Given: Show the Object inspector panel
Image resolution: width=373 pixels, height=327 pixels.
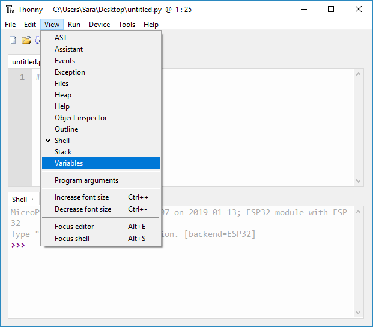Looking at the screenshot, I should (x=80, y=118).
